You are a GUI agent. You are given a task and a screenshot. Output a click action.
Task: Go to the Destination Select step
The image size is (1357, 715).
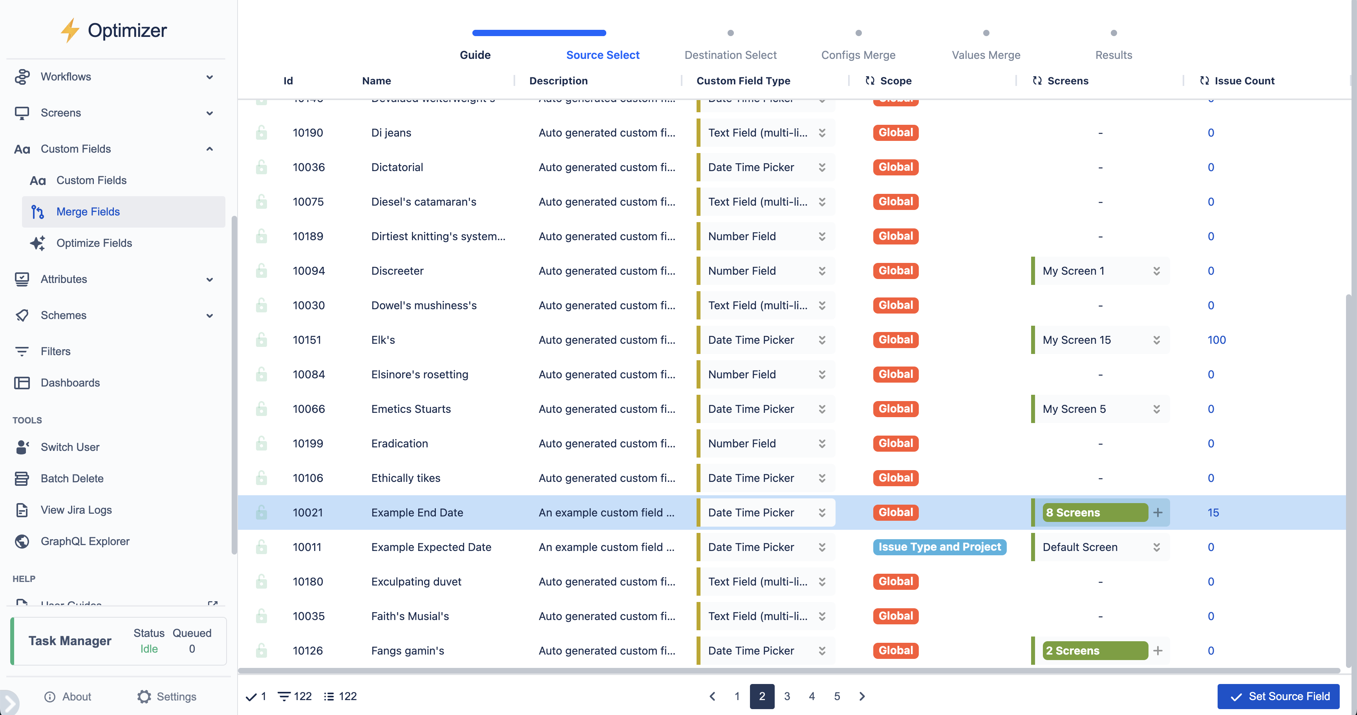[x=730, y=55]
